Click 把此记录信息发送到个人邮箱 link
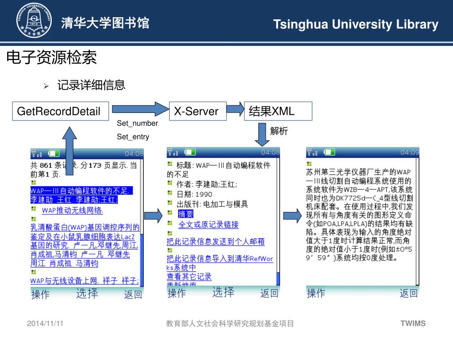The height and width of the screenshot is (339, 453). (215, 241)
